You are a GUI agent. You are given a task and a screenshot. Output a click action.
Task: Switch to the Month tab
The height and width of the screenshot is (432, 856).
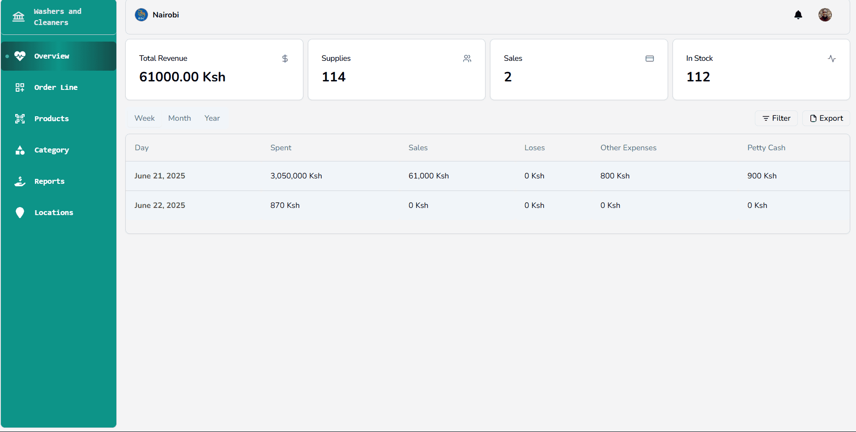click(179, 118)
